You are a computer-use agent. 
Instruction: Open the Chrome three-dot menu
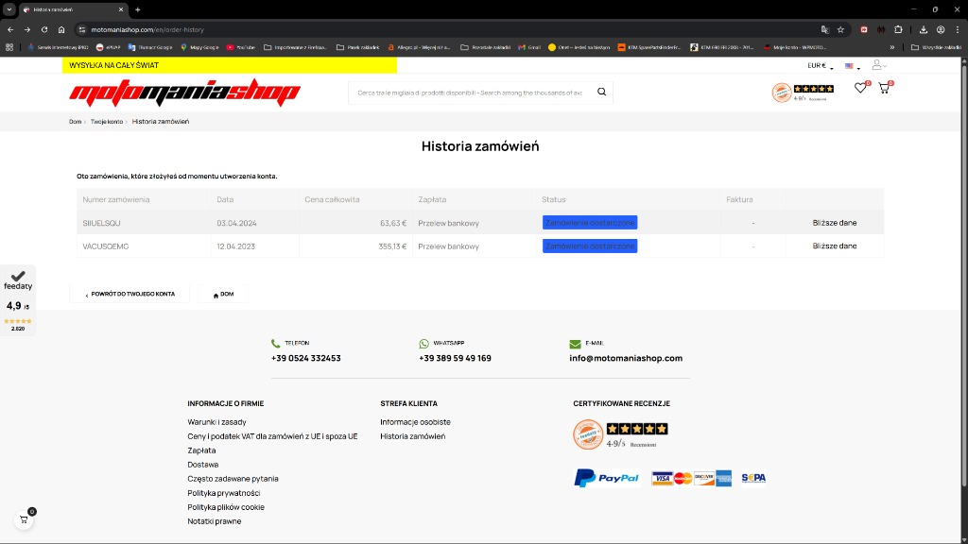[958, 29]
